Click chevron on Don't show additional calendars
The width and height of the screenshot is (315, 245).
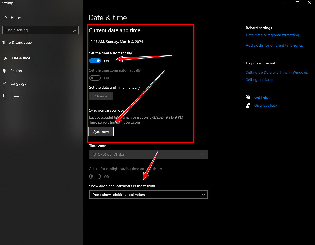coord(204,195)
